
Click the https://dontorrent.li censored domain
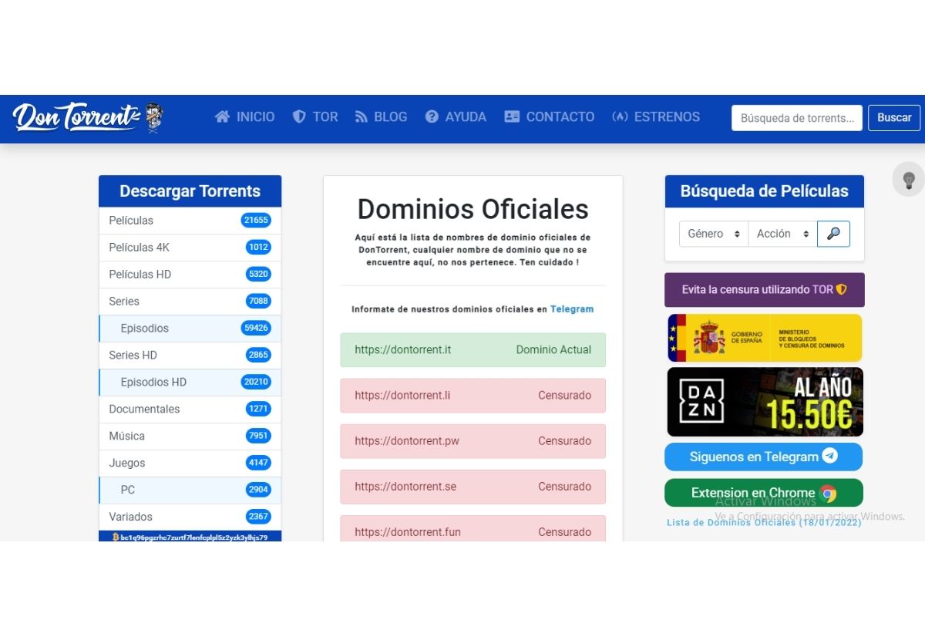click(473, 396)
